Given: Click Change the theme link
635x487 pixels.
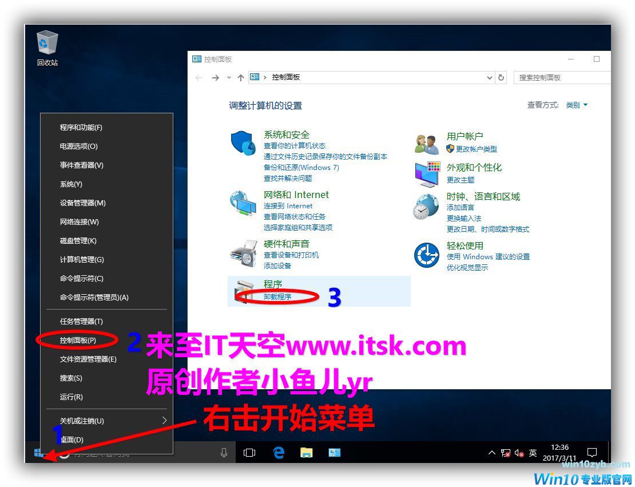Looking at the screenshot, I should click(461, 180).
